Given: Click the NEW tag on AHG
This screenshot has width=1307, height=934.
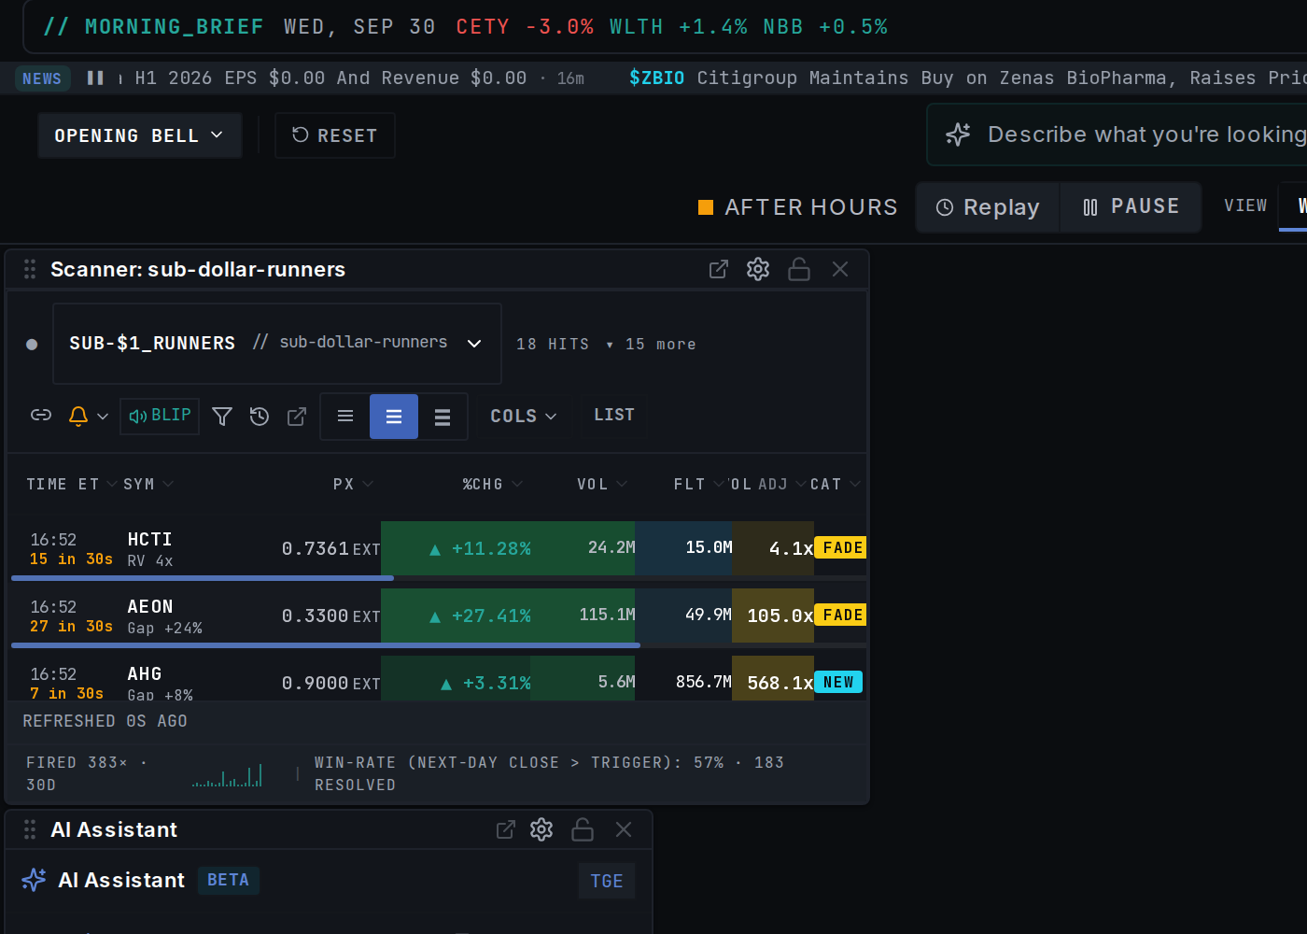Looking at the screenshot, I should [837, 682].
